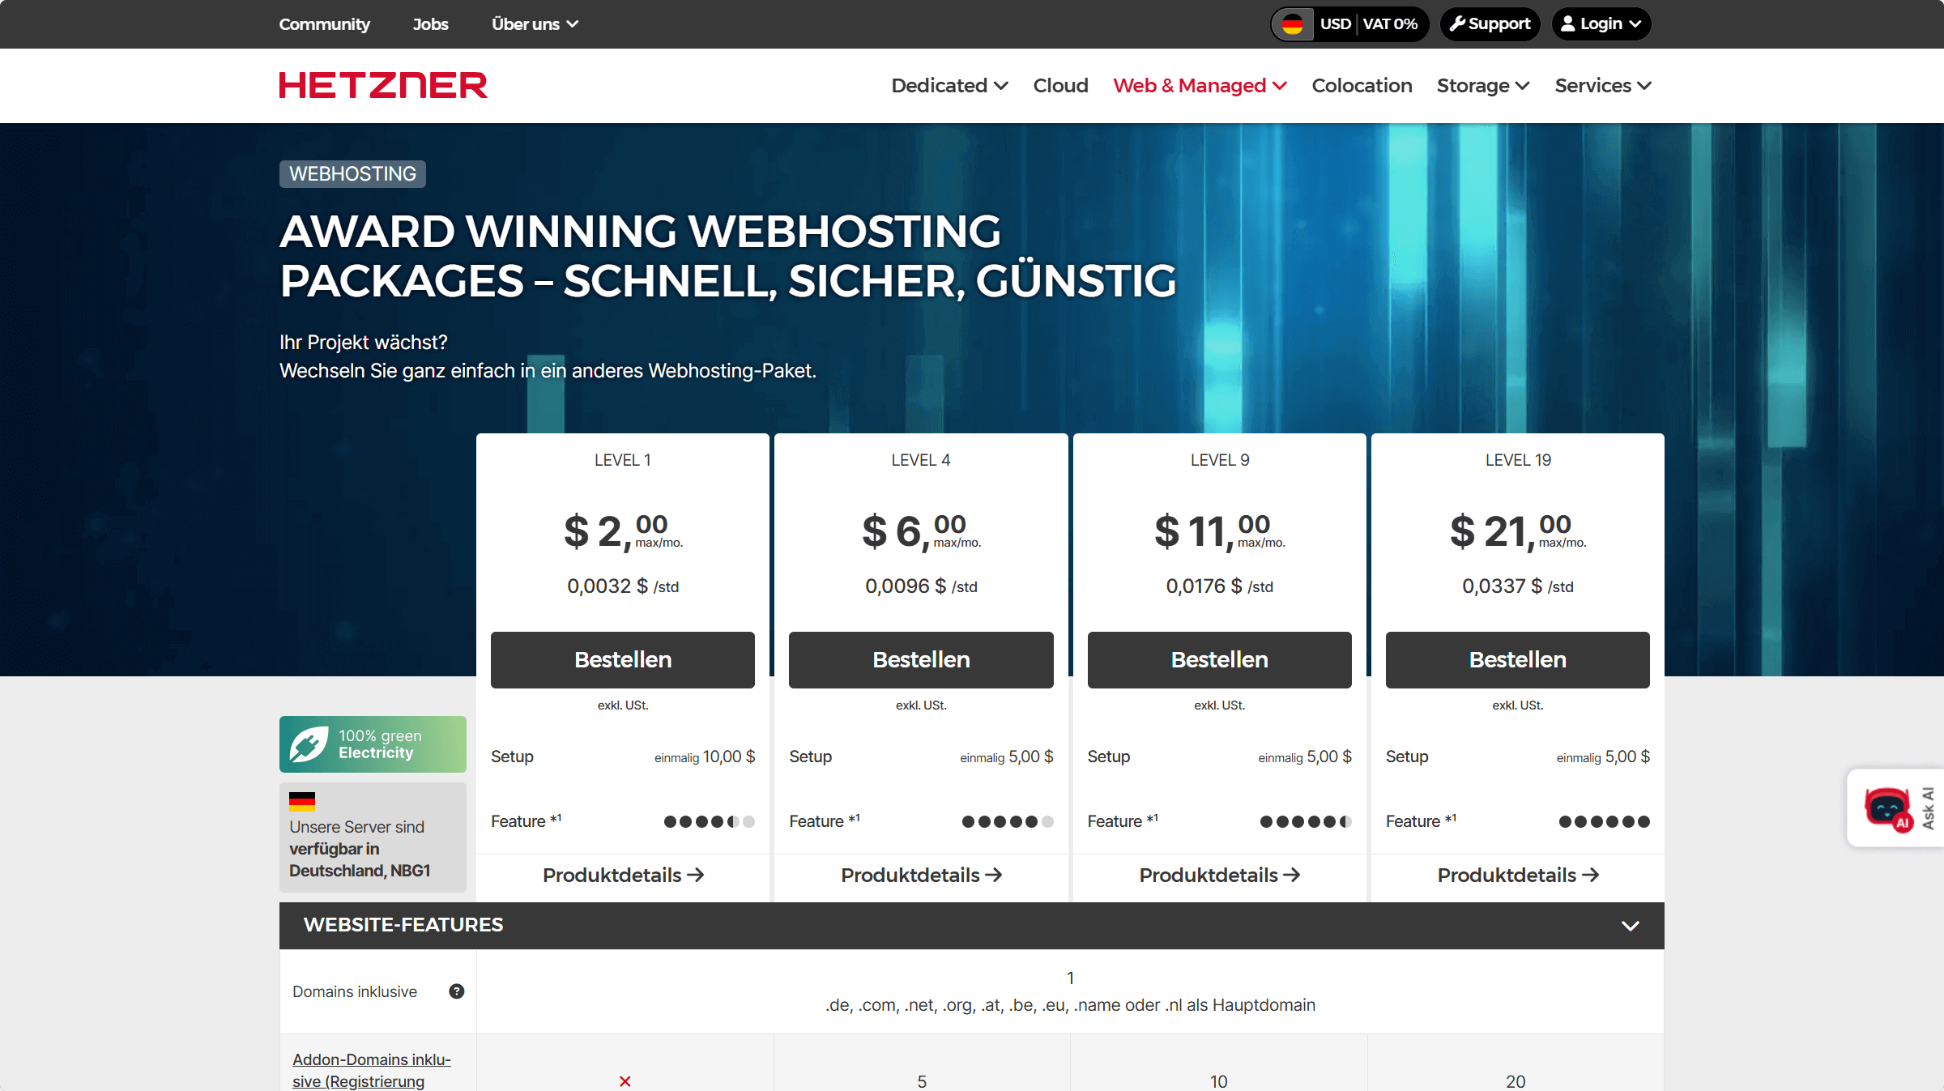Click Produktdetails link for Level 9
The height and width of the screenshot is (1091, 1944).
tap(1217, 875)
